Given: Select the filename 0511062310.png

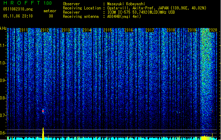Looking at the screenshot, I should tap(18, 9).
